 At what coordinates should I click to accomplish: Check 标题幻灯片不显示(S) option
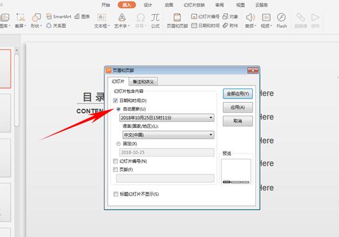tap(116, 194)
